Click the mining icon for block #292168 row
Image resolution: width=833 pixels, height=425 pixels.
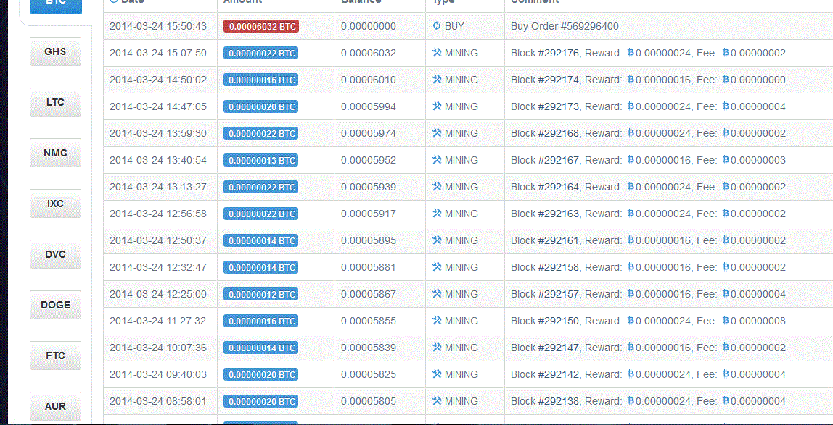(x=437, y=133)
